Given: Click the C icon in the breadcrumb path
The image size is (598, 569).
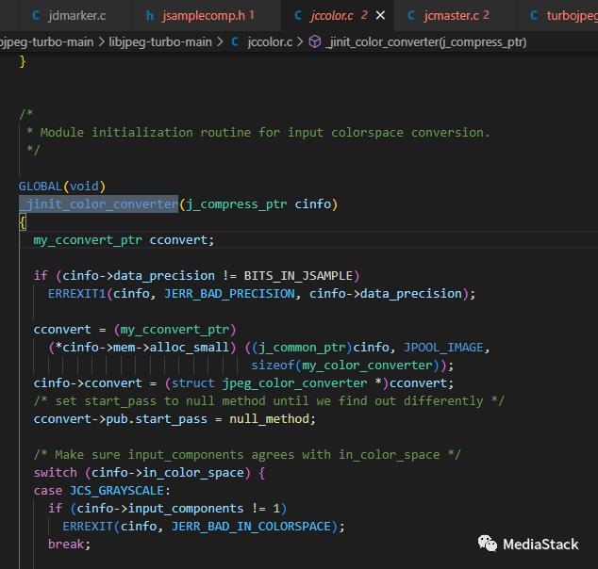Looking at the screenshot, I should pyautogui.click(x=233, y=41).
